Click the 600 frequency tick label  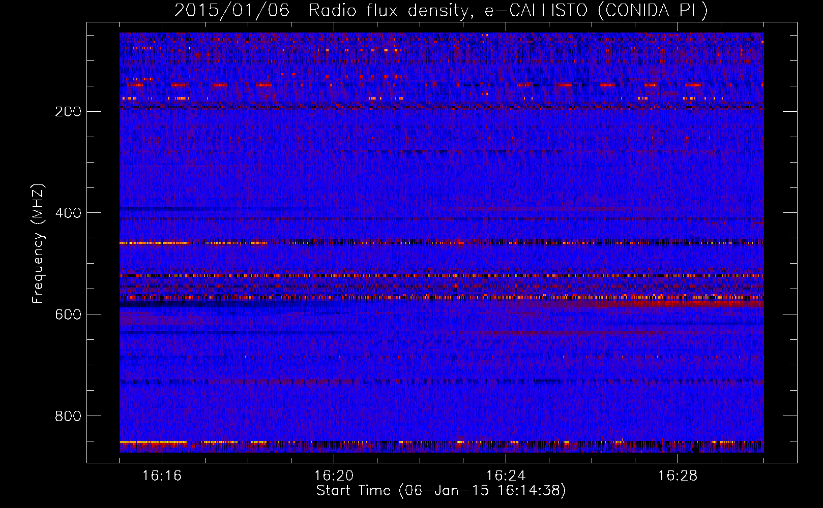(68, 315)
